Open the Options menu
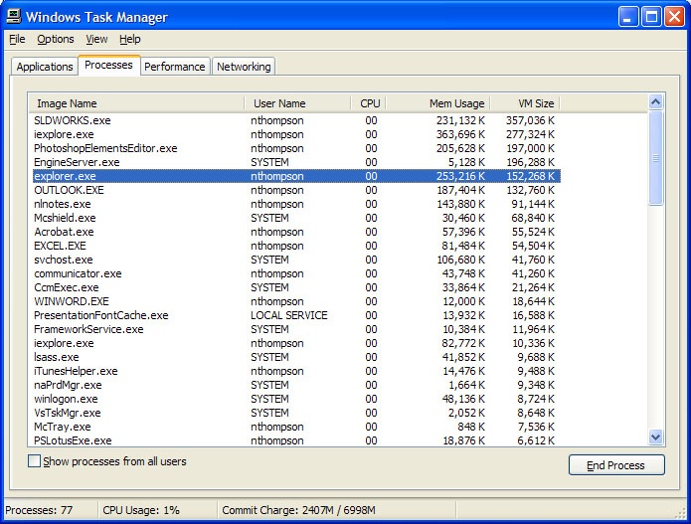This screenshot has width=691, height=524. pos(56,39)
